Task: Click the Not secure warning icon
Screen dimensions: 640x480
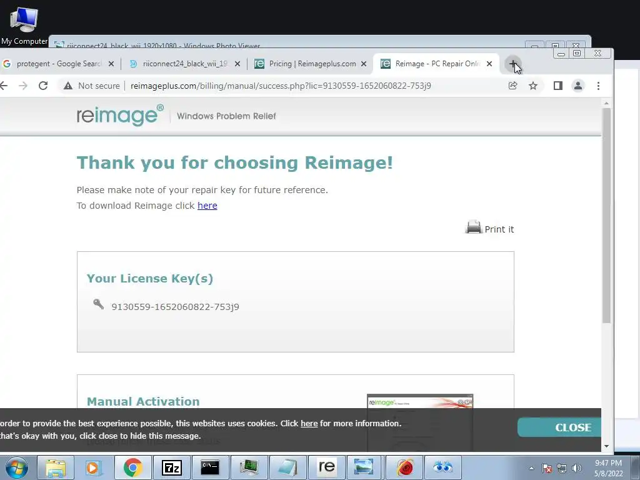Action: pos(68,86)
